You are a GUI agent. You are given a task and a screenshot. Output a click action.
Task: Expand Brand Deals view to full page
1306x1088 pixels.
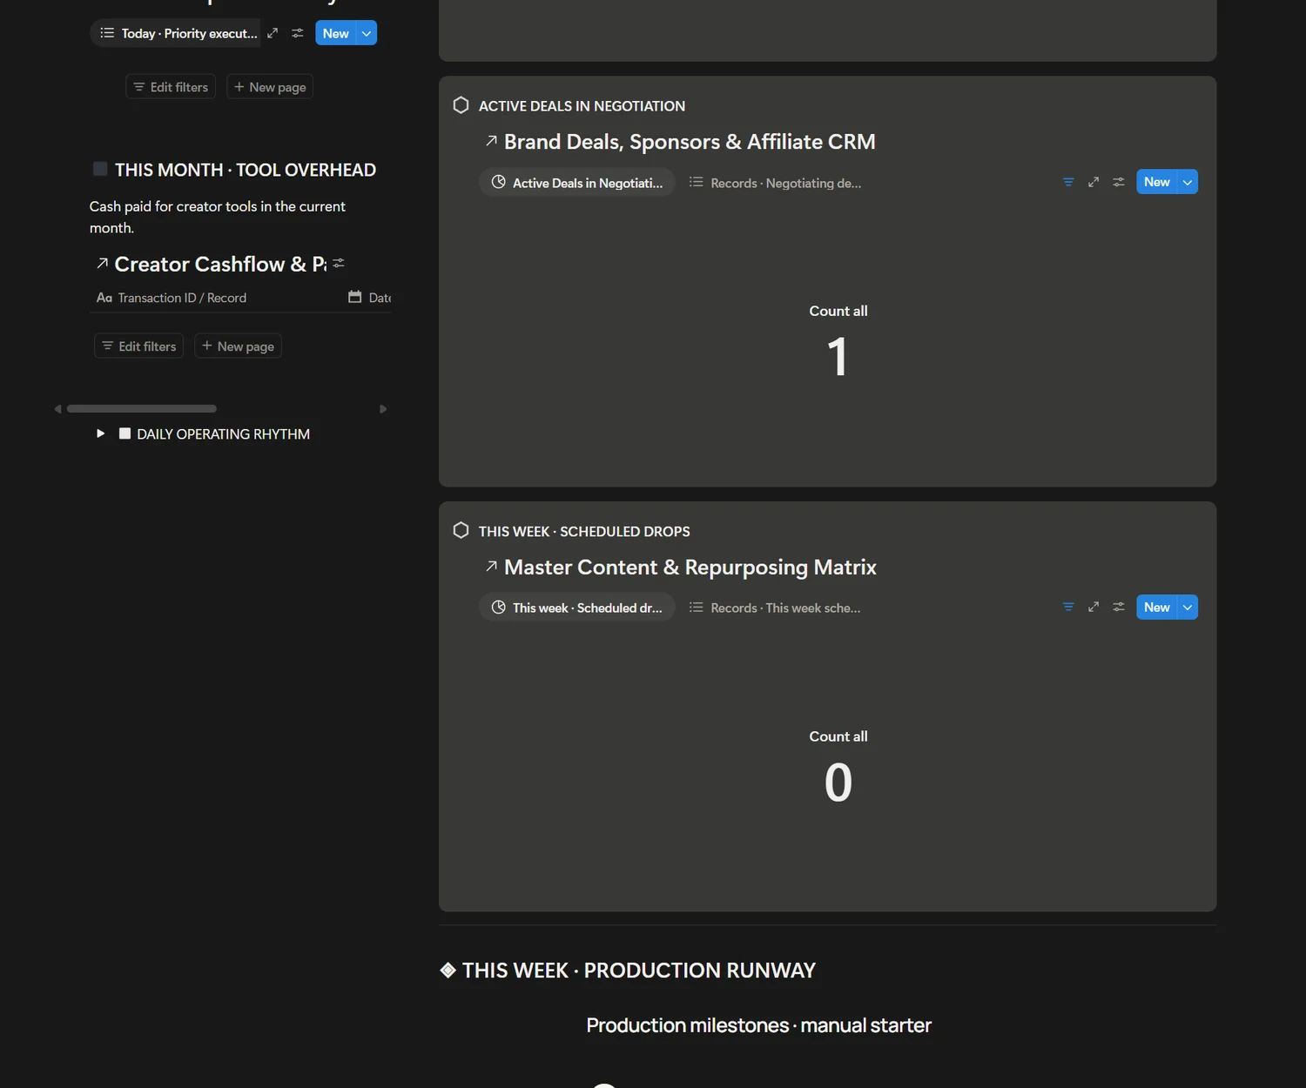tap(1094, 182)
